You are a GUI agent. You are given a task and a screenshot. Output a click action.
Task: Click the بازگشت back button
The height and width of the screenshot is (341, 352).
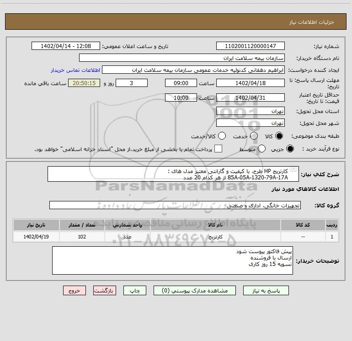(105, 291)
